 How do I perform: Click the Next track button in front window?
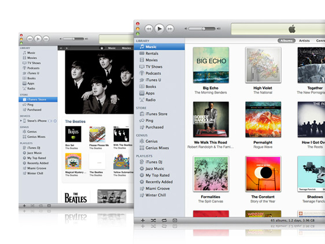(170, 28)
